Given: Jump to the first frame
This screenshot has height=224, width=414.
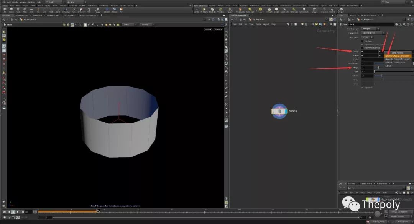Looking at the screenshot, I should tap(5, 212).
